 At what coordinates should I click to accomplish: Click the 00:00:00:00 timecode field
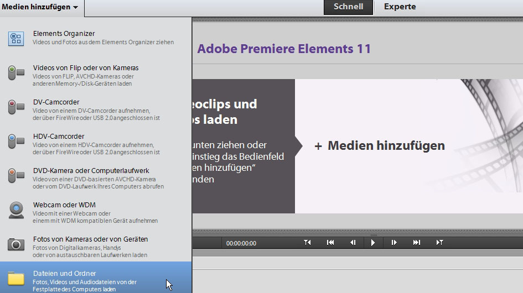click(241, 243)
